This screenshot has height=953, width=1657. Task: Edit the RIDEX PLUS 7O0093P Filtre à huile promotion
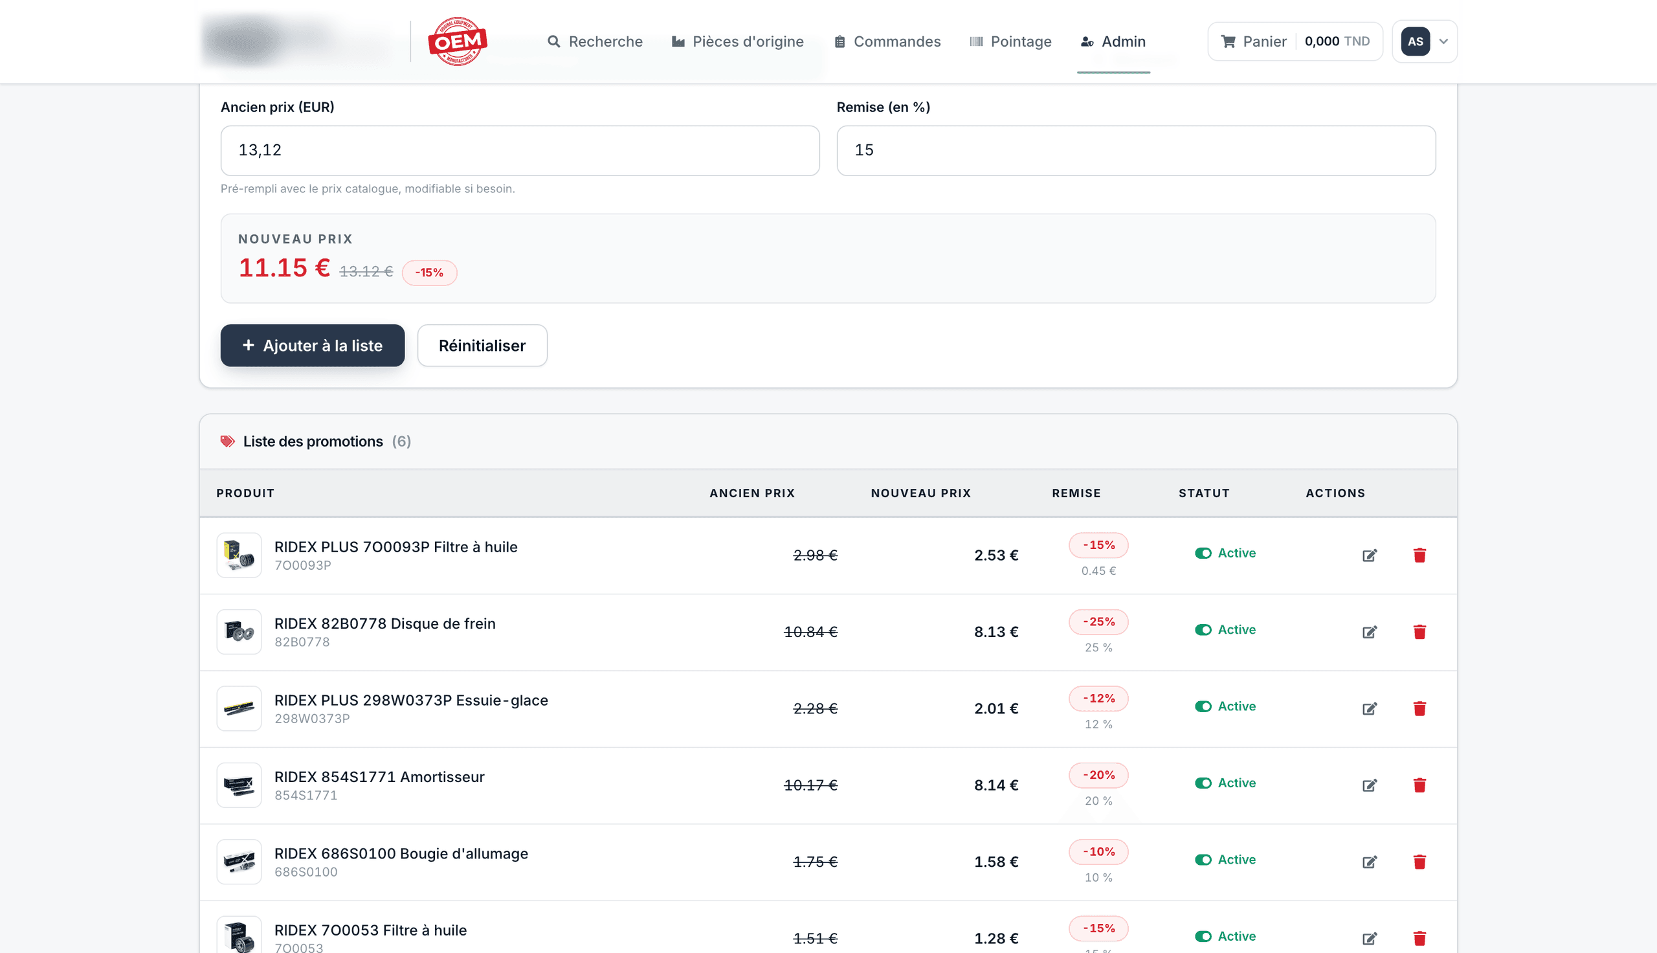click(x=1369, y=555)
